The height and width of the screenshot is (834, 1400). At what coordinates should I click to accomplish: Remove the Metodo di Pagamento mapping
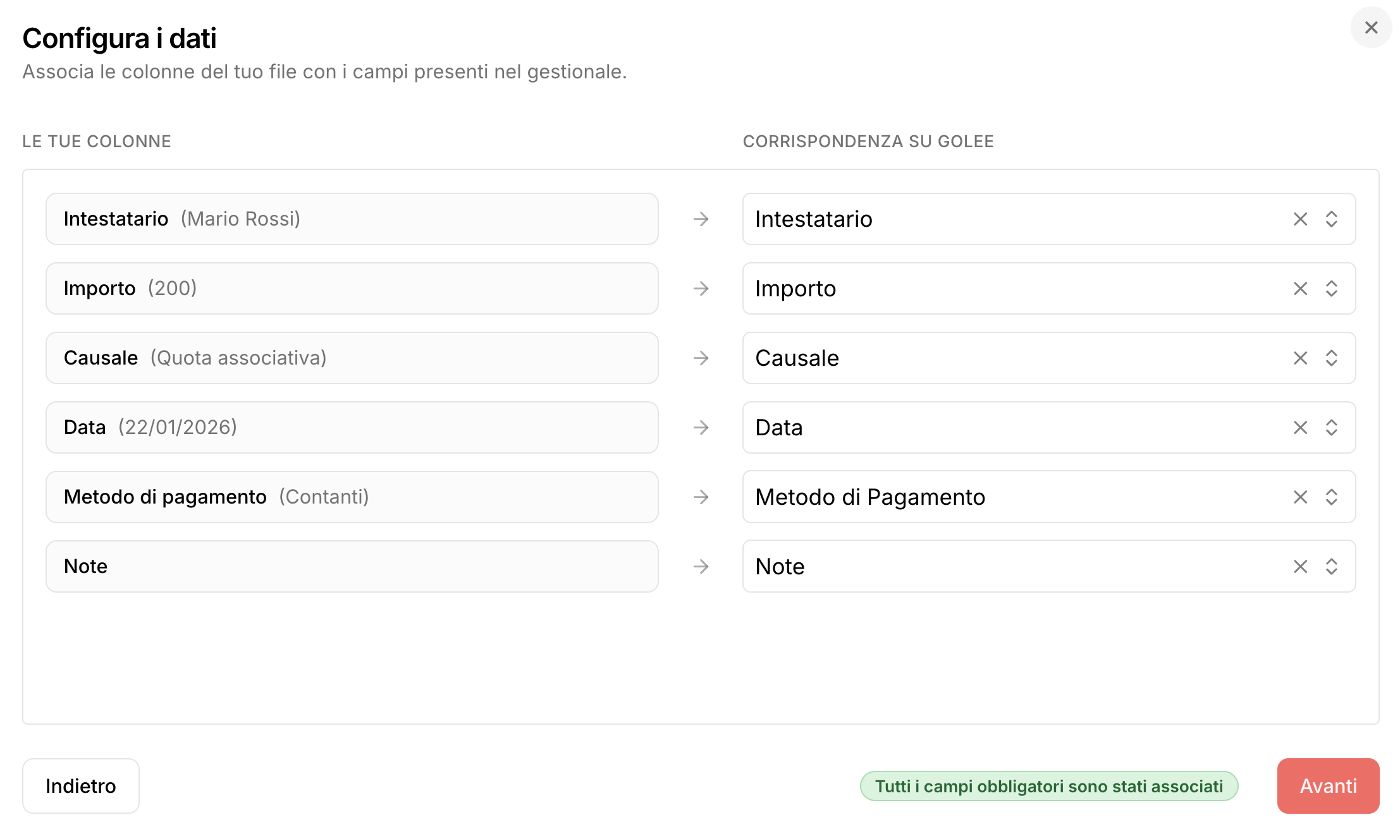click(x=1300, y=497)
